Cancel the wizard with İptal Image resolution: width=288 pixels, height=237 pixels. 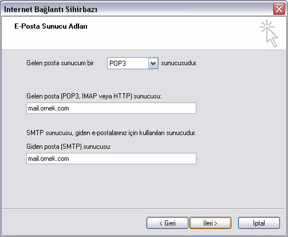pyautogui.click(x=259, y=223)
